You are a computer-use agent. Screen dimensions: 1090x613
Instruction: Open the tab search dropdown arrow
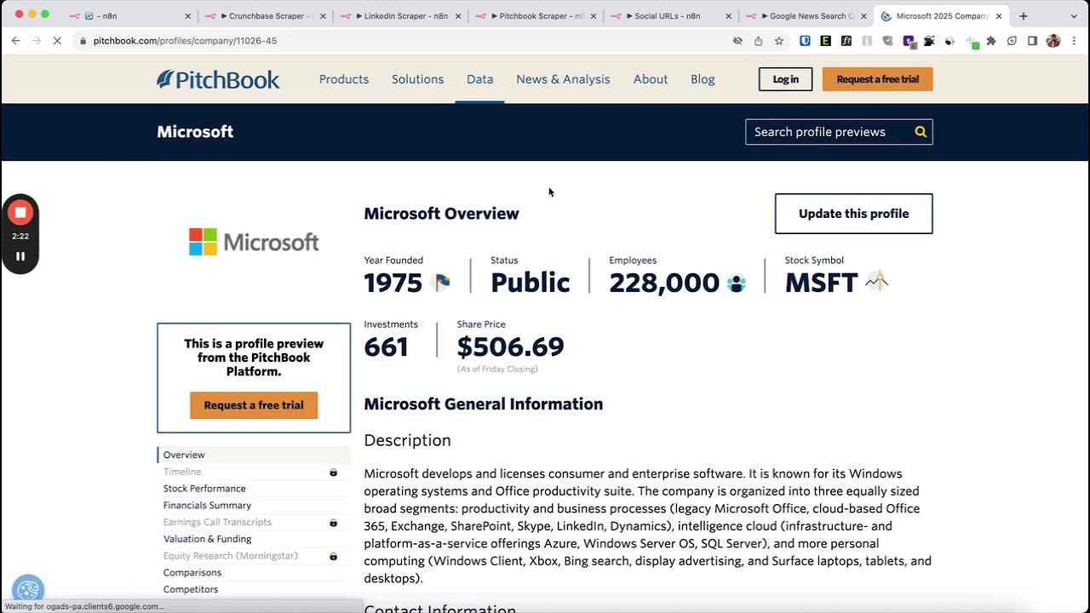click(1073, 16)
